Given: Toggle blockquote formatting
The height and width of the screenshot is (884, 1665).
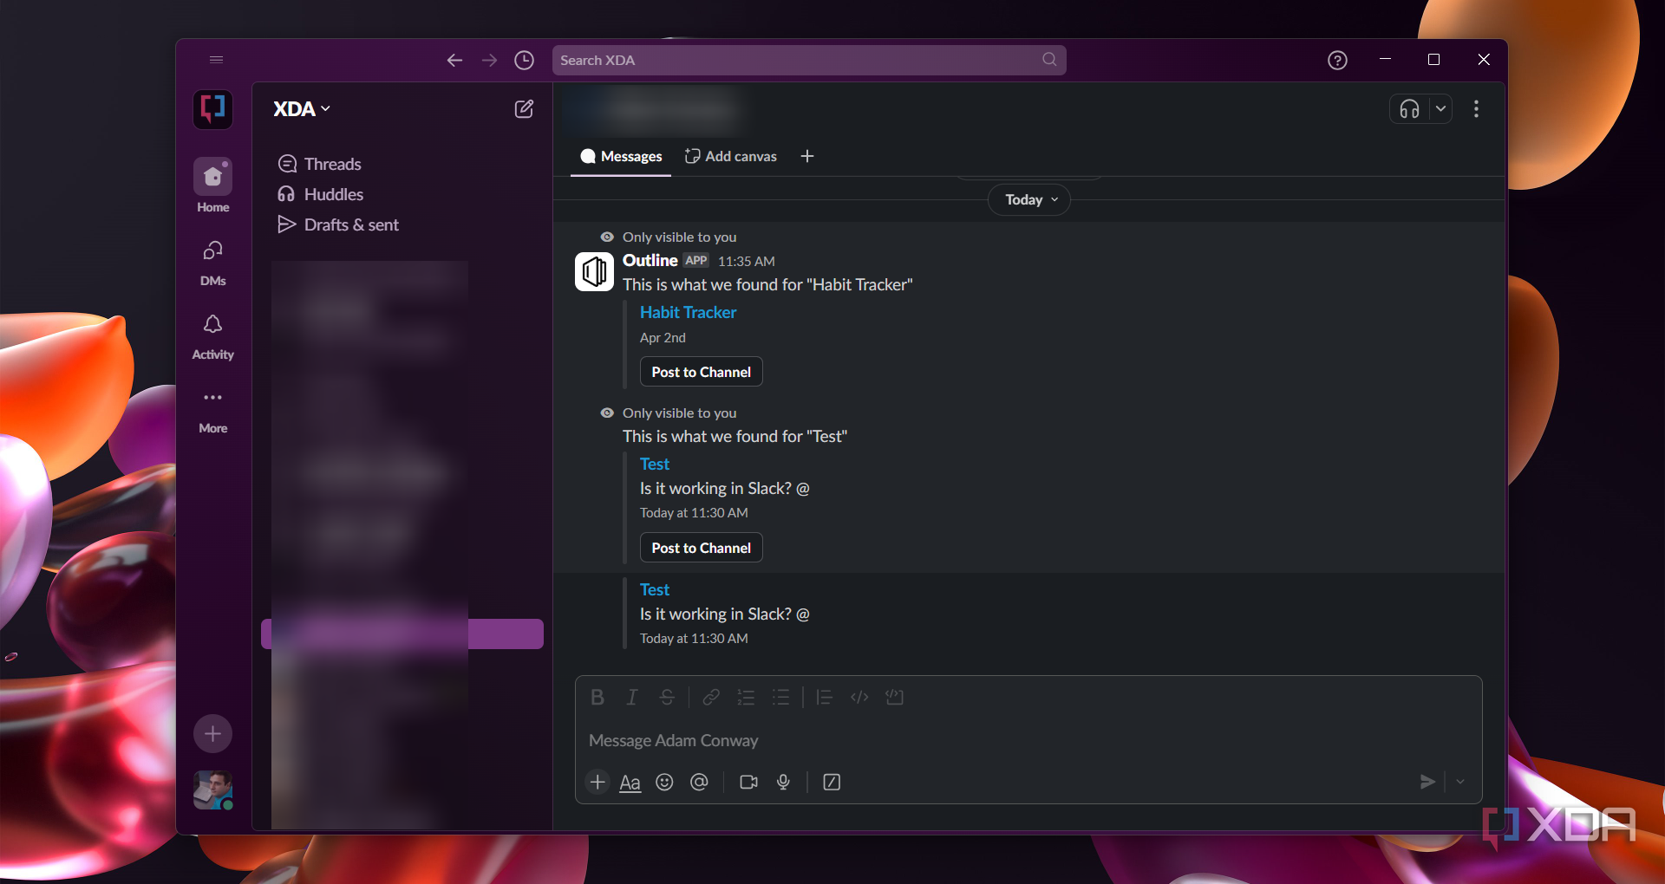Looking at the screenshot, I should click(824, 697).
